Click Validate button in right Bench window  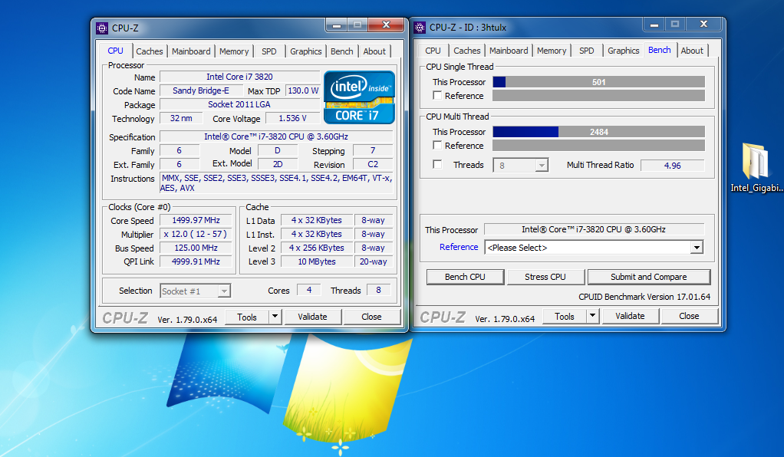(x=630, y=316)
